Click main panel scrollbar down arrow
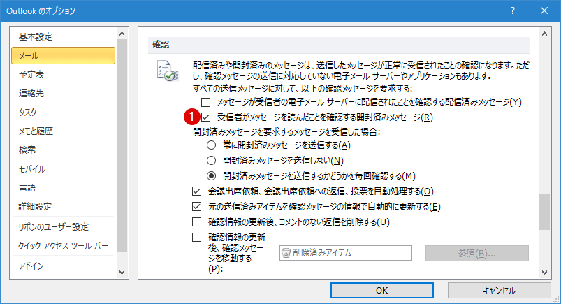The image size is (561, 304). pyautogui.click(x=544, y=273)
